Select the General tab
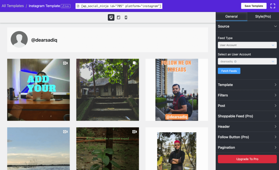The height and width of the screenshot is (170, 279). (231, 16)
